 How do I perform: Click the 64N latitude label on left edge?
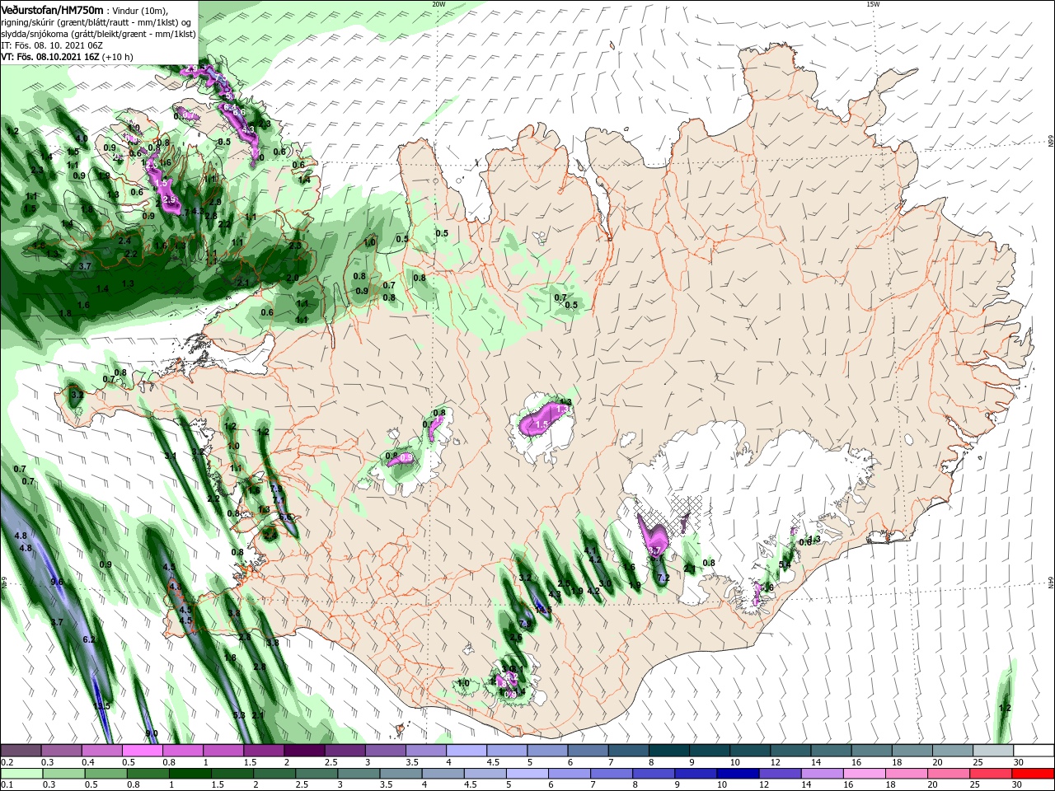(4, 583)
